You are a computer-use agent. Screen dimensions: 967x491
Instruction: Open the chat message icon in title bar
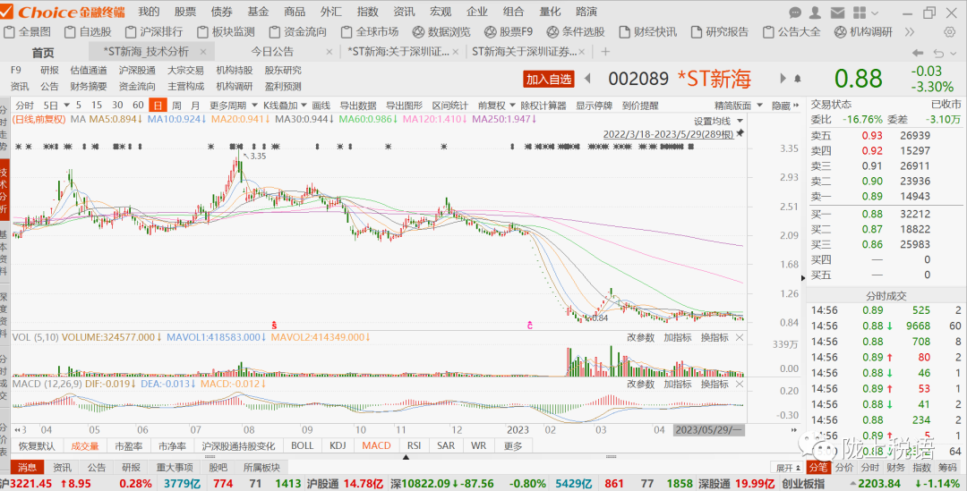(795, 12)
